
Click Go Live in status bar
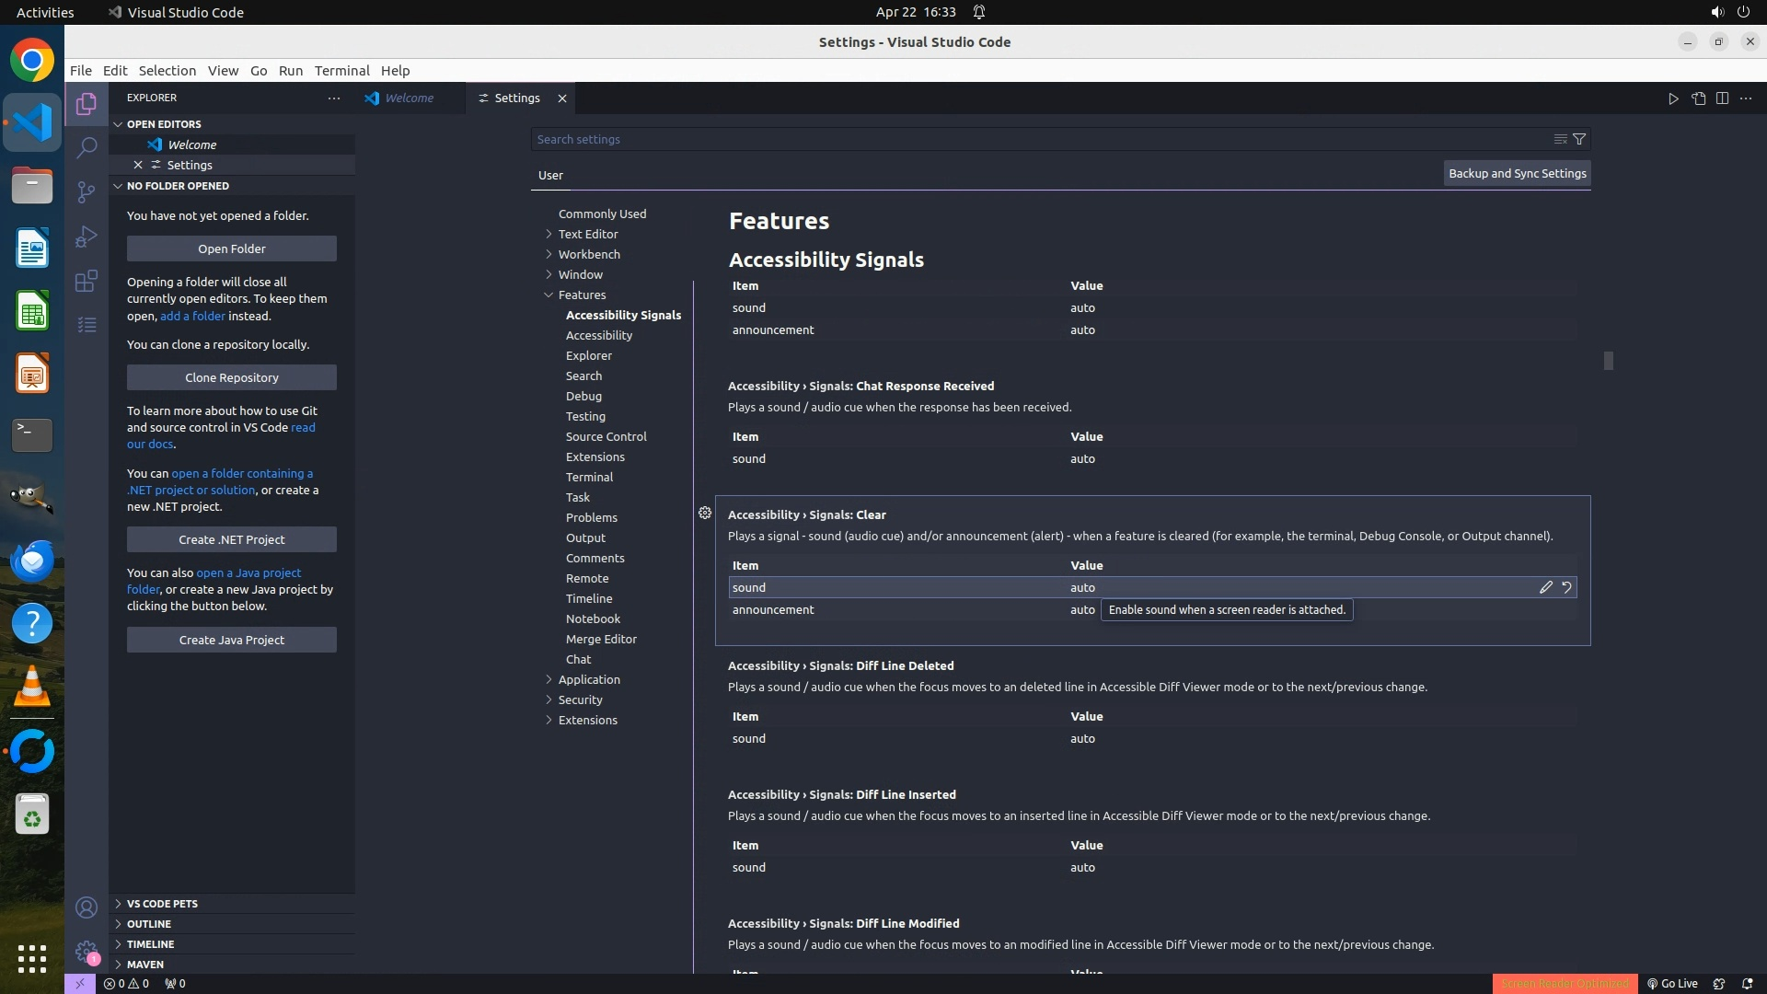[1672, 983]
